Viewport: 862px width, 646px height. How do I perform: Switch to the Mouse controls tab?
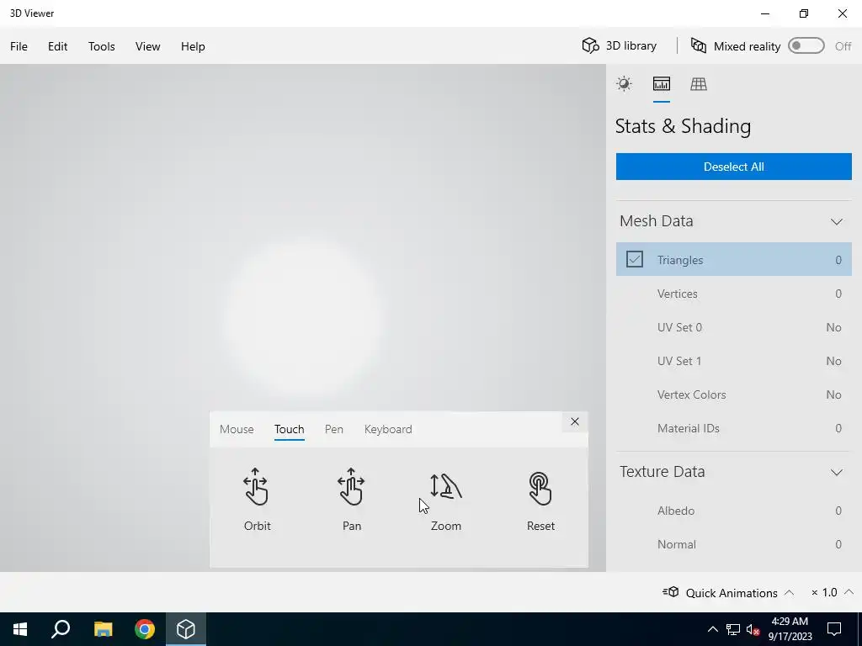[237, 429]
